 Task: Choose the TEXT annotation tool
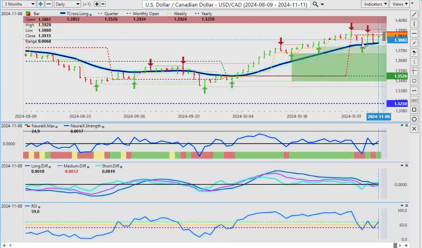pyautogui.click(x=414, y=100)
